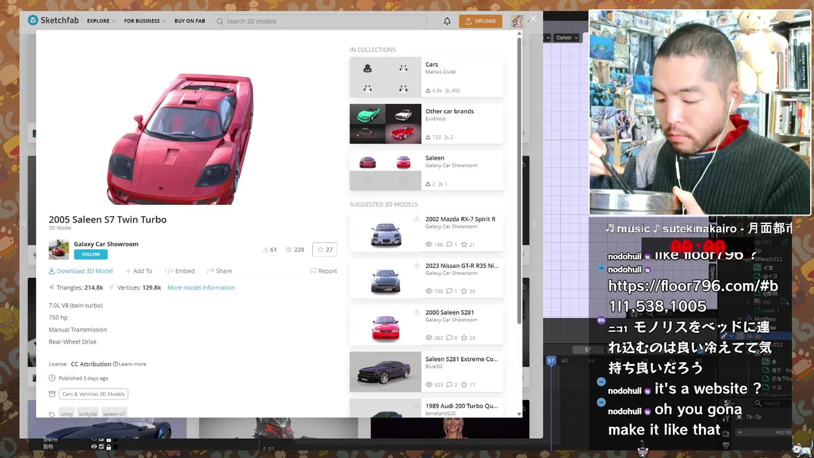The width and height of the screenshot is (814, 458).
Task: Go to the next model arrow
Action: coord(533,223)
